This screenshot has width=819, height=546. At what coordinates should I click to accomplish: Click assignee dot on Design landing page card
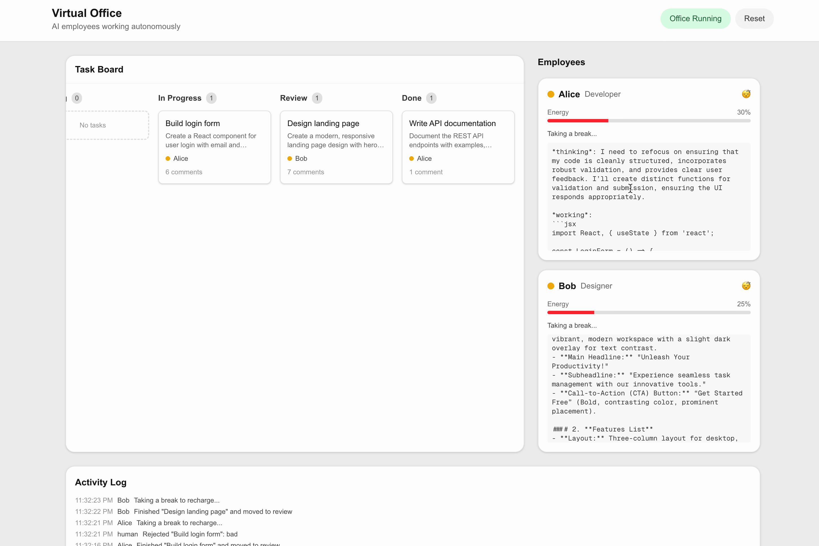(x=290, y=158)
